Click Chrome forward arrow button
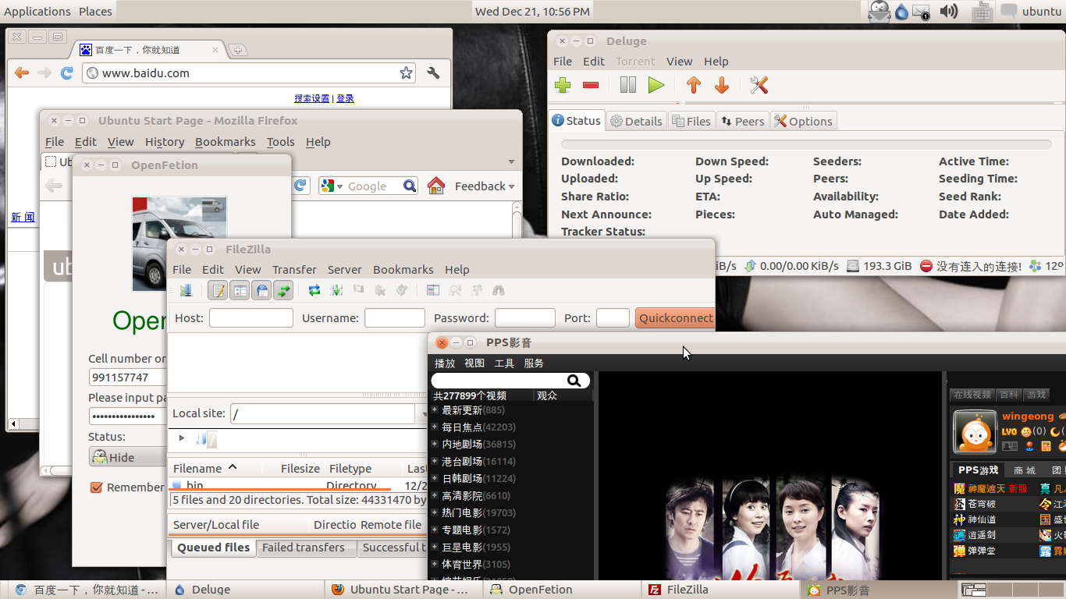This screenshot has width=1066, height=599. click(x=44, y=73)
